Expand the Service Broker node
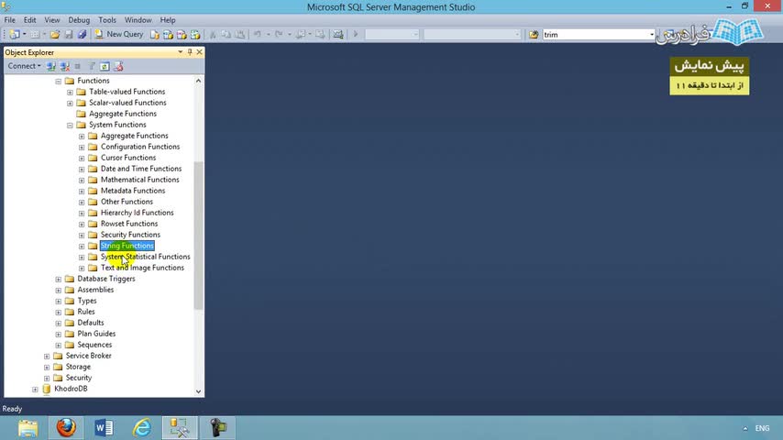Viewport: 783px width, 440px height. pos(47,356)
